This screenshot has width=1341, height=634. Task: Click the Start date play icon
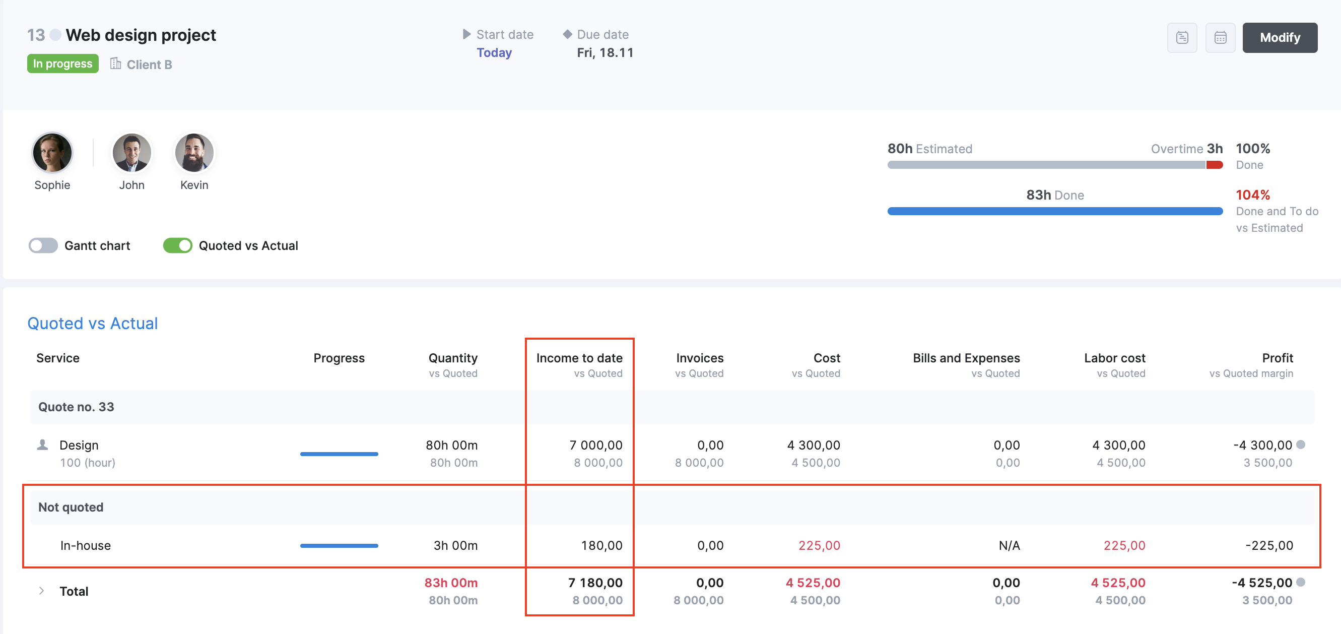pyautogui.click(x=466, y=34)
